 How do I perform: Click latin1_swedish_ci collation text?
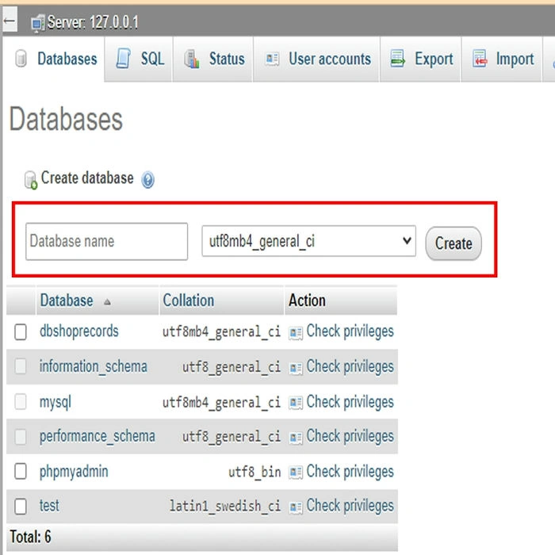pos(225,506)
